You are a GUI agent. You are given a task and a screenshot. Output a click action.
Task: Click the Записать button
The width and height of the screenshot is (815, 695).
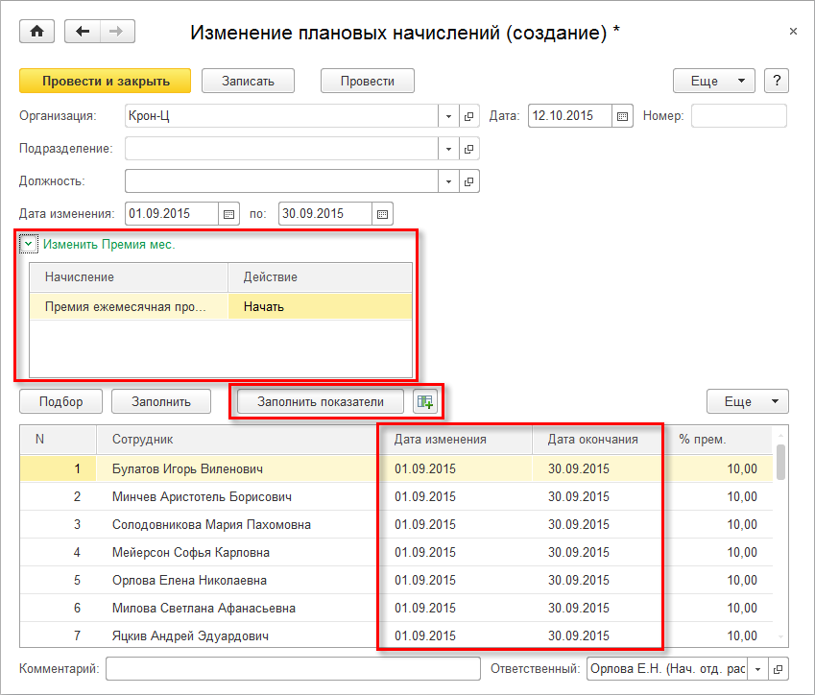pyautogui.click(x=248, y=81)
